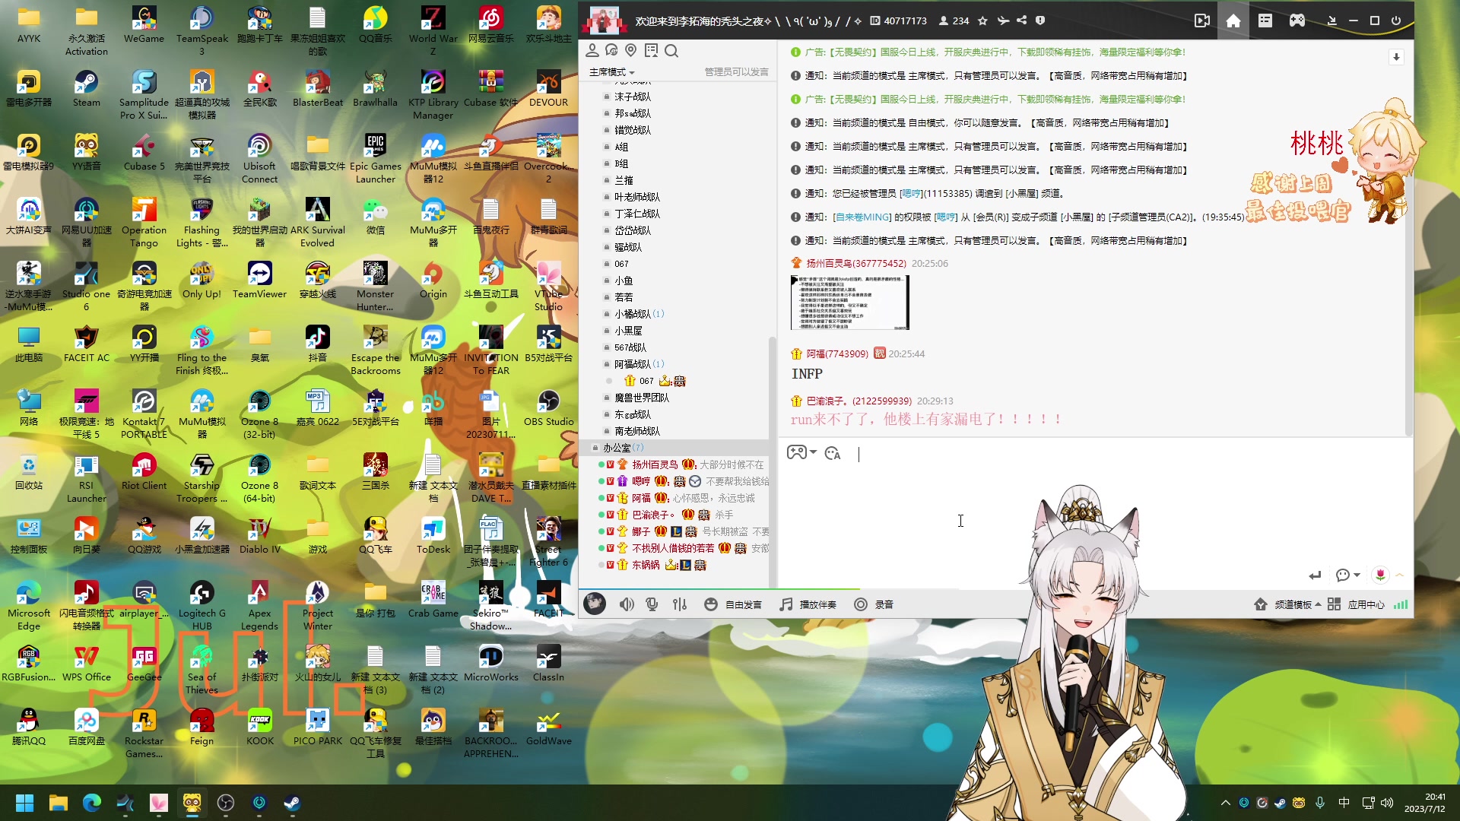Open the location pin tab icon
This screenshot has width=1460, height=821.
(630, 51)
